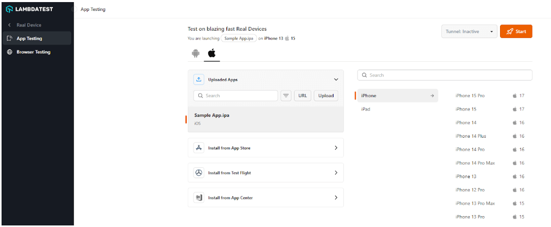Screen dimensions: 551x227
Task: Collapse the Uploaded Apps section chevron
Action: click(x=336, y=79)
